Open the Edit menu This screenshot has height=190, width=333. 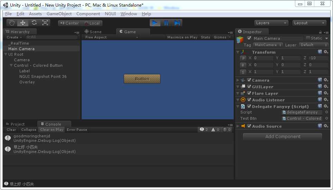(x=20, y=14)
